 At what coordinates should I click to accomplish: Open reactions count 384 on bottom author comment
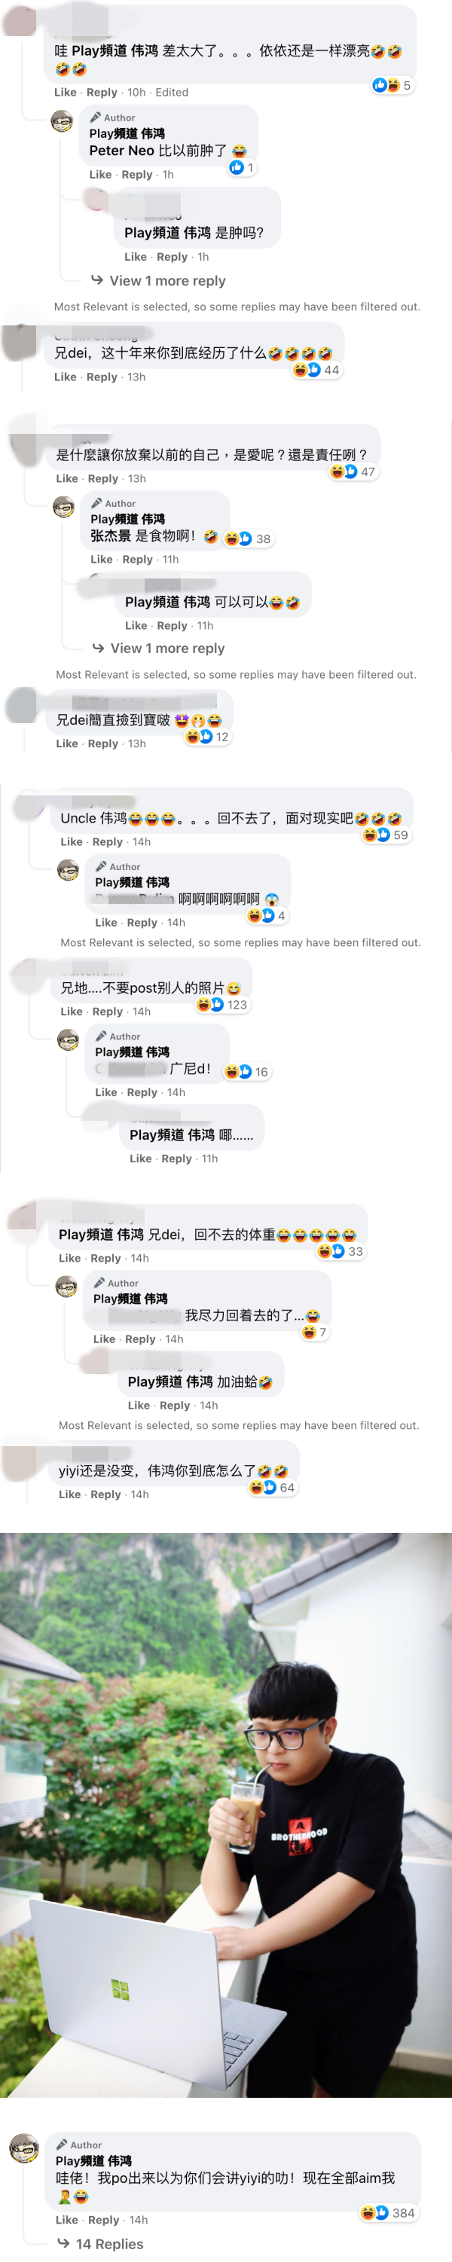pyautogui.click(x=388, y=2213)
